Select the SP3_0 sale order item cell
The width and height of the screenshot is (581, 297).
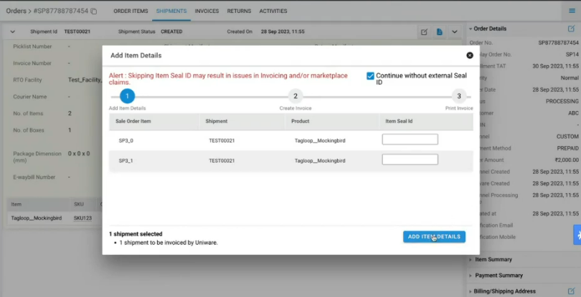[126, 140]
